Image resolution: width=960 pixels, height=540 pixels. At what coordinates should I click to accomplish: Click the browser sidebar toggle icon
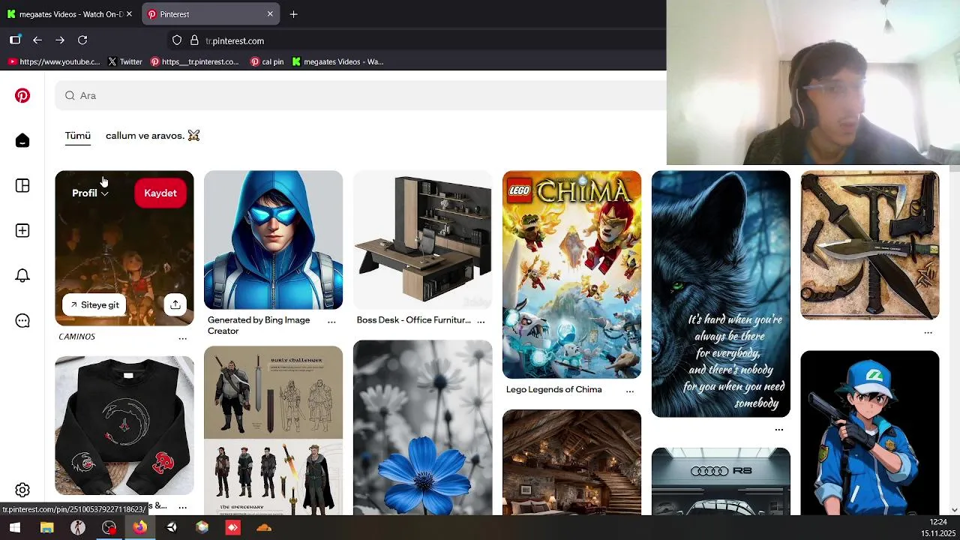[x=15, y=40]
